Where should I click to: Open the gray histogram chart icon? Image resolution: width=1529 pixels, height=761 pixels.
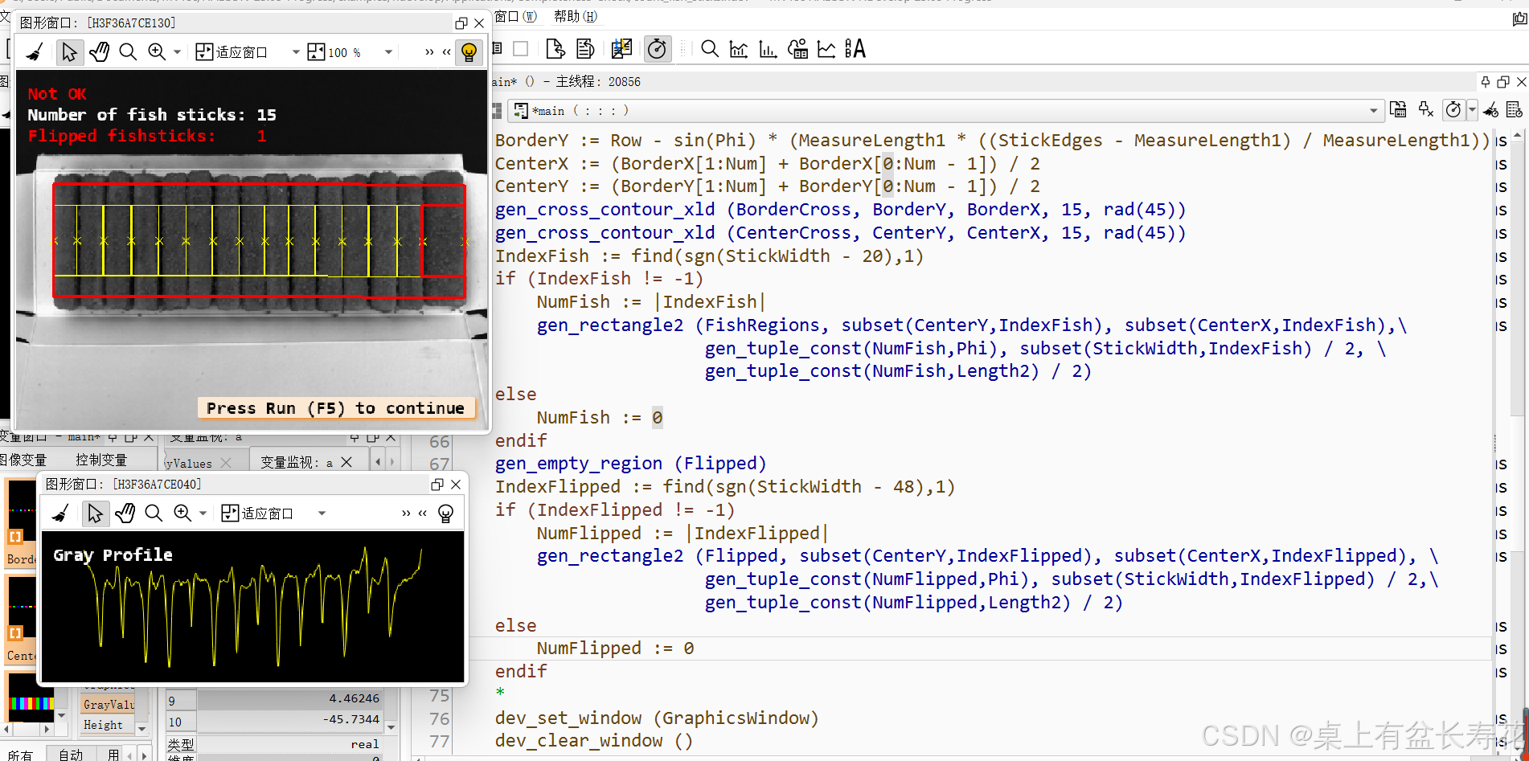[x=739, y=49]
